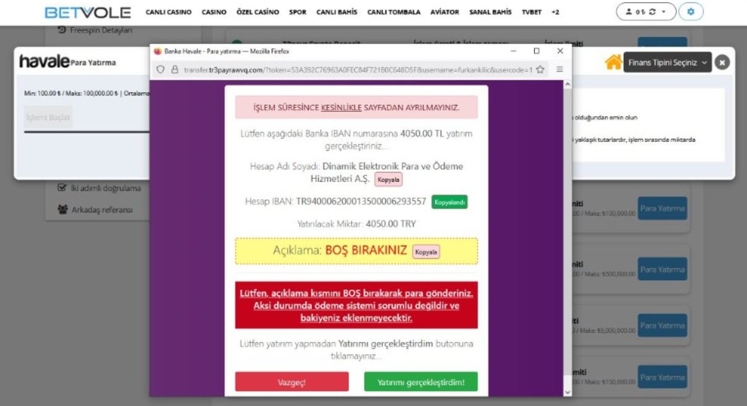Screen dimensions: 747x406
Task: Click the Firefox address bar URL
Action: (x=357, y=69)
